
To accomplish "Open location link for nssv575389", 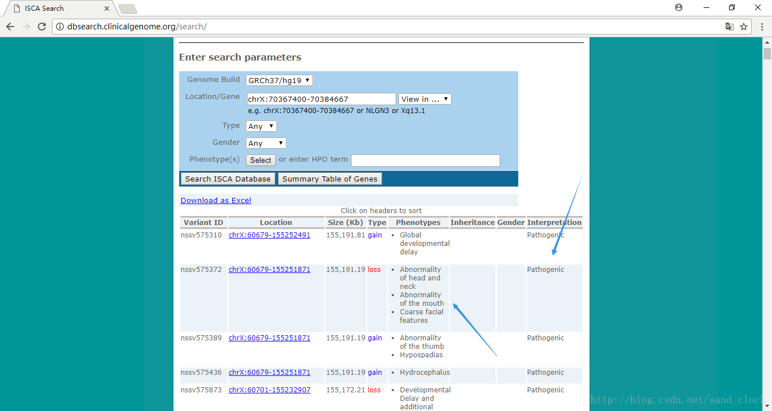I will click(270, 338).
